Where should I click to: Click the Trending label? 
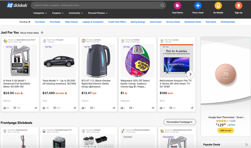24,22
